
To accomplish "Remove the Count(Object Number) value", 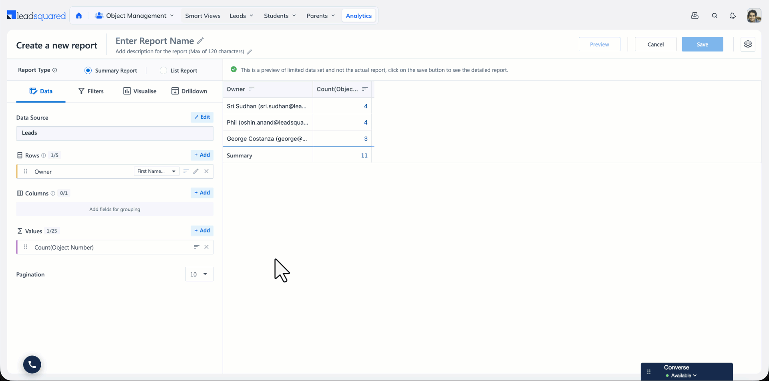I will pyautogui.click(x=206, y=247).
